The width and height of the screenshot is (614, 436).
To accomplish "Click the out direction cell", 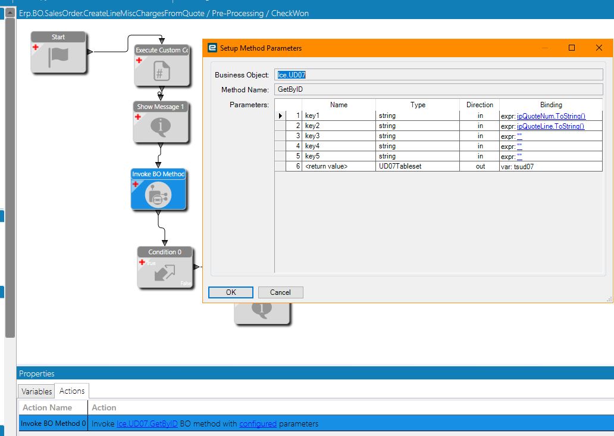I will coord(480,166).
